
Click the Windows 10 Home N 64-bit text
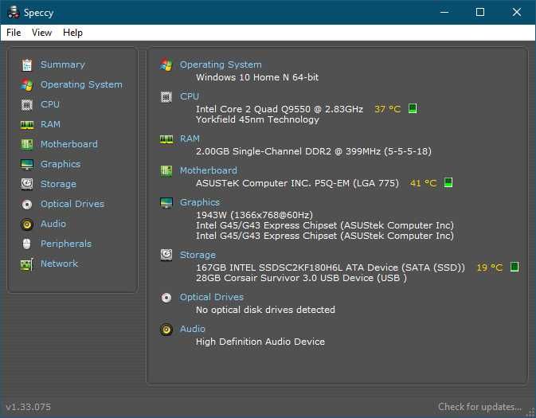pos(257,77)
